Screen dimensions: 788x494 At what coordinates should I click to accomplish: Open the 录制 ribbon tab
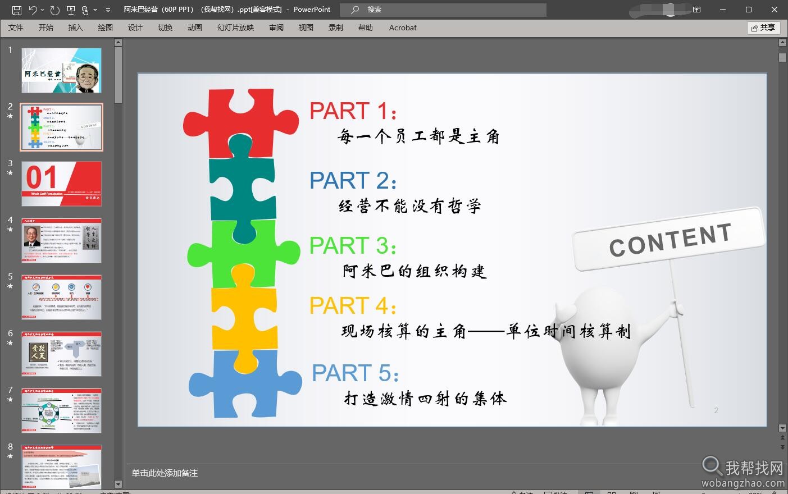tap(336, 28)
